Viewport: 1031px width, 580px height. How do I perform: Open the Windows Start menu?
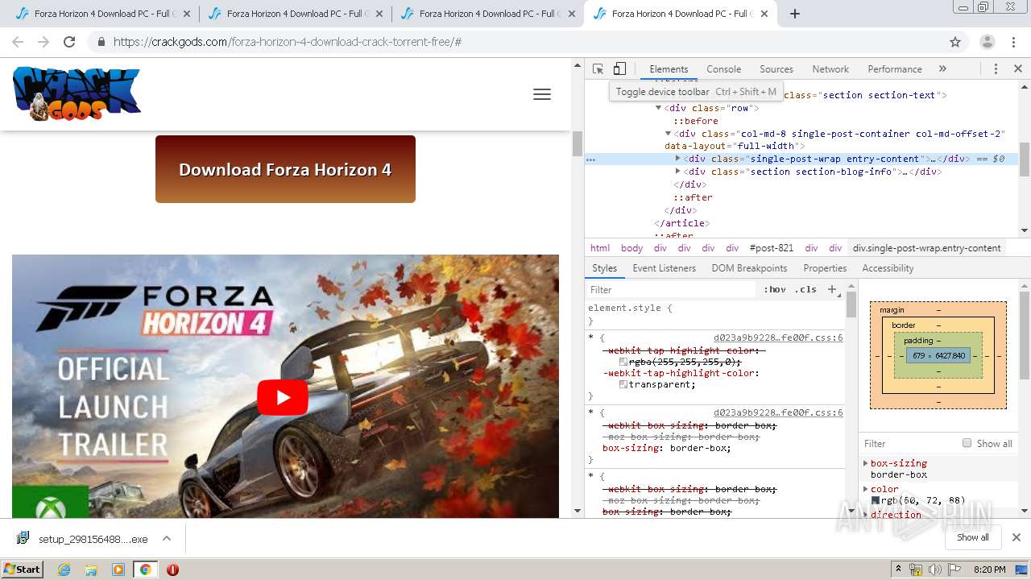22,569
